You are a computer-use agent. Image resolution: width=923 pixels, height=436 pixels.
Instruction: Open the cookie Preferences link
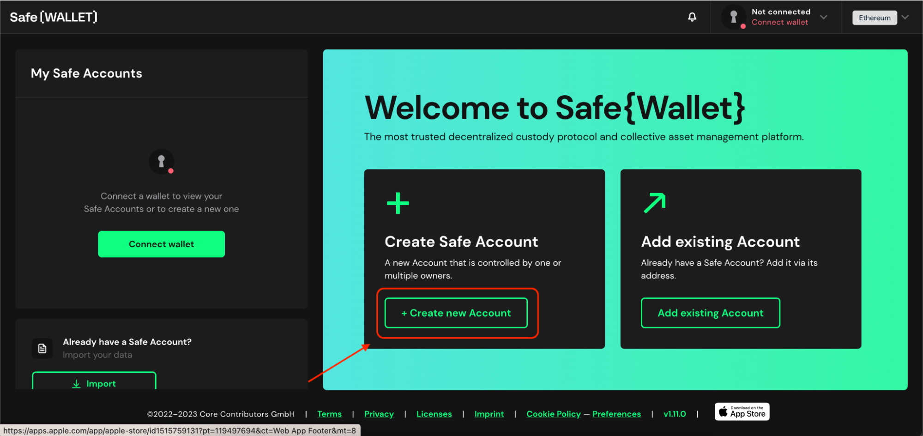[x=616, y=414]
